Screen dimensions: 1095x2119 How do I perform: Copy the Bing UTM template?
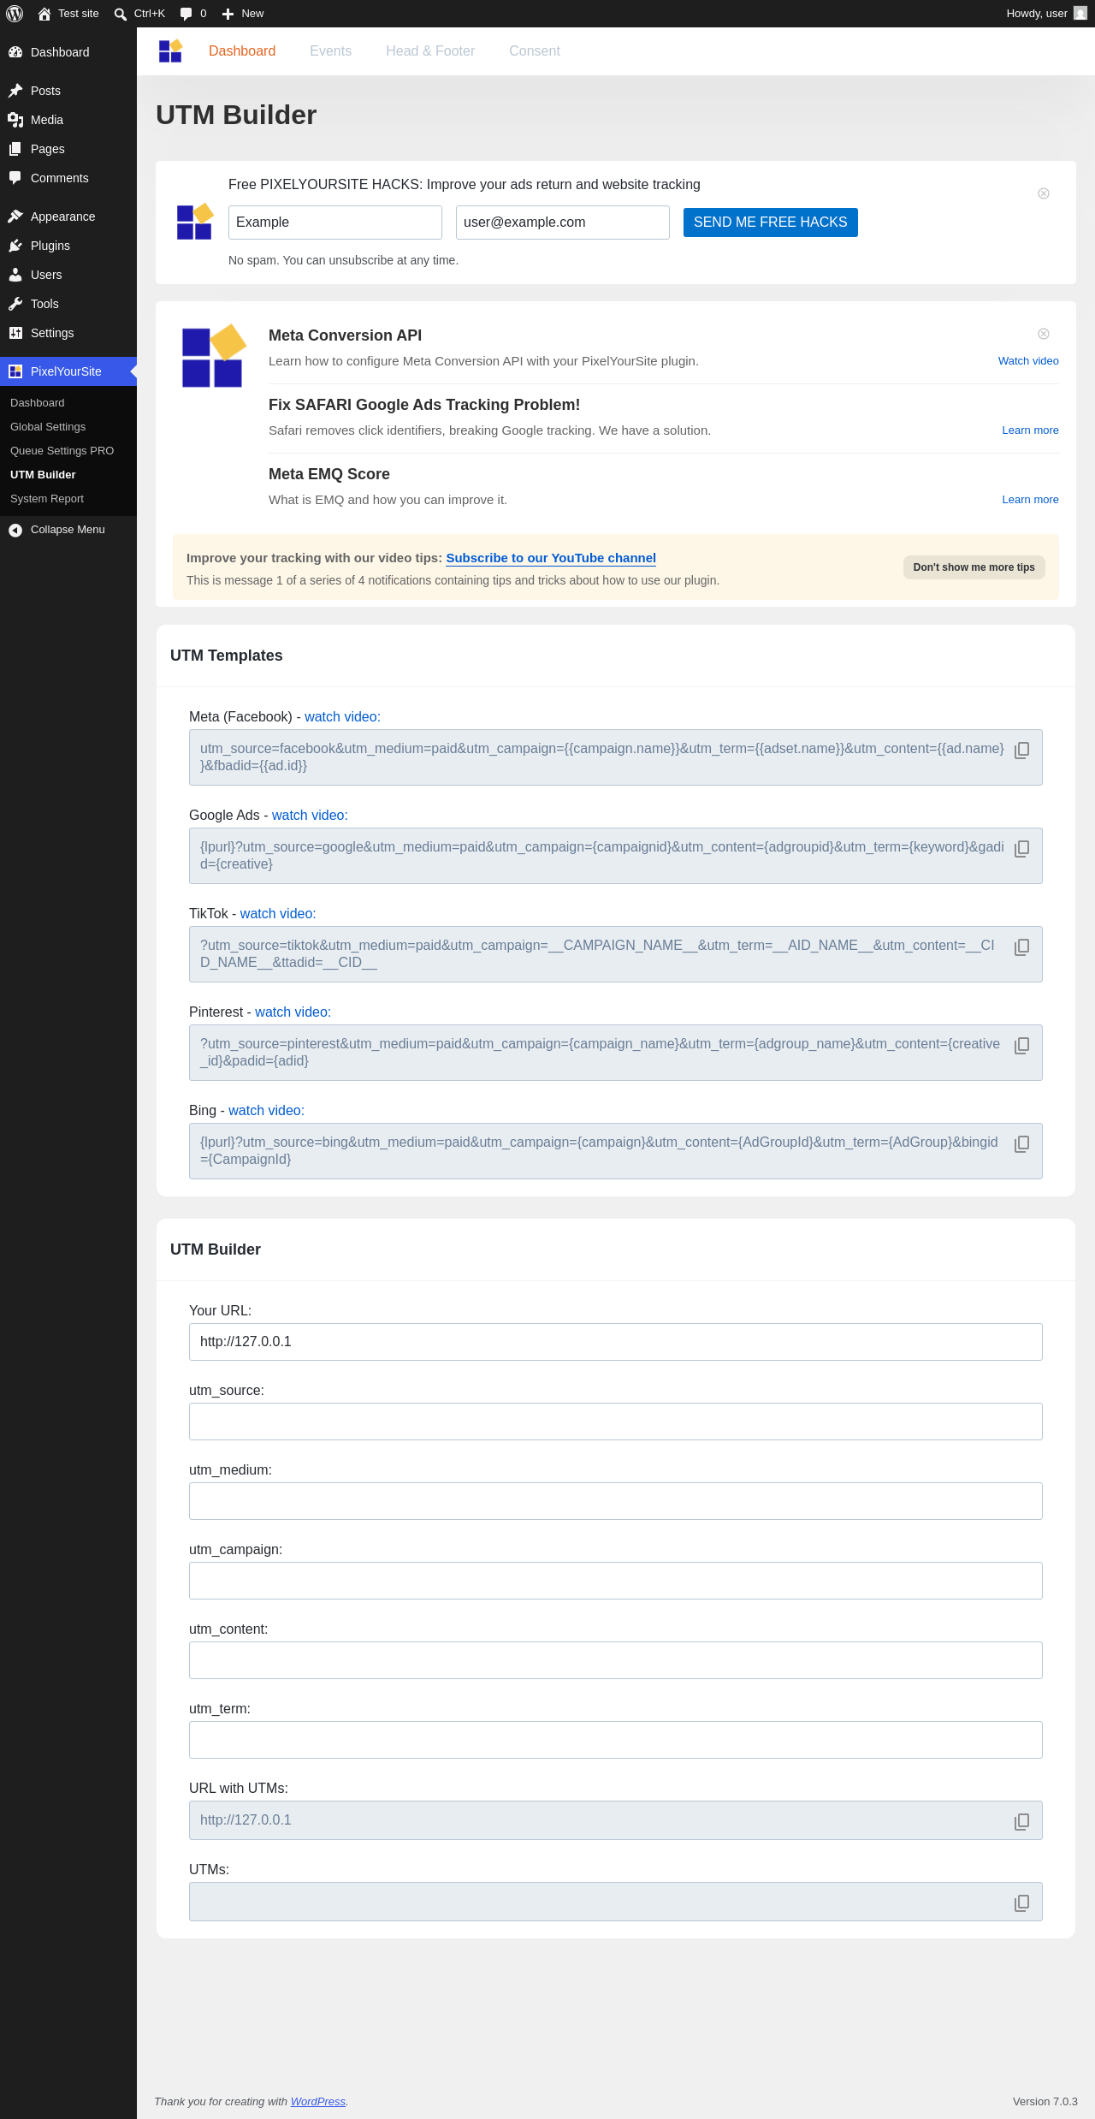[1021, 1144]
